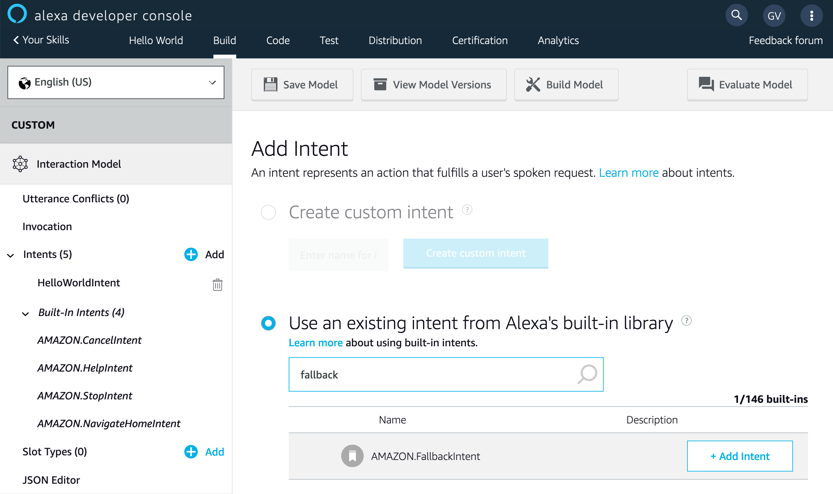
Task: Click the plus icon beside Slot Types
Action: (191, 452)
